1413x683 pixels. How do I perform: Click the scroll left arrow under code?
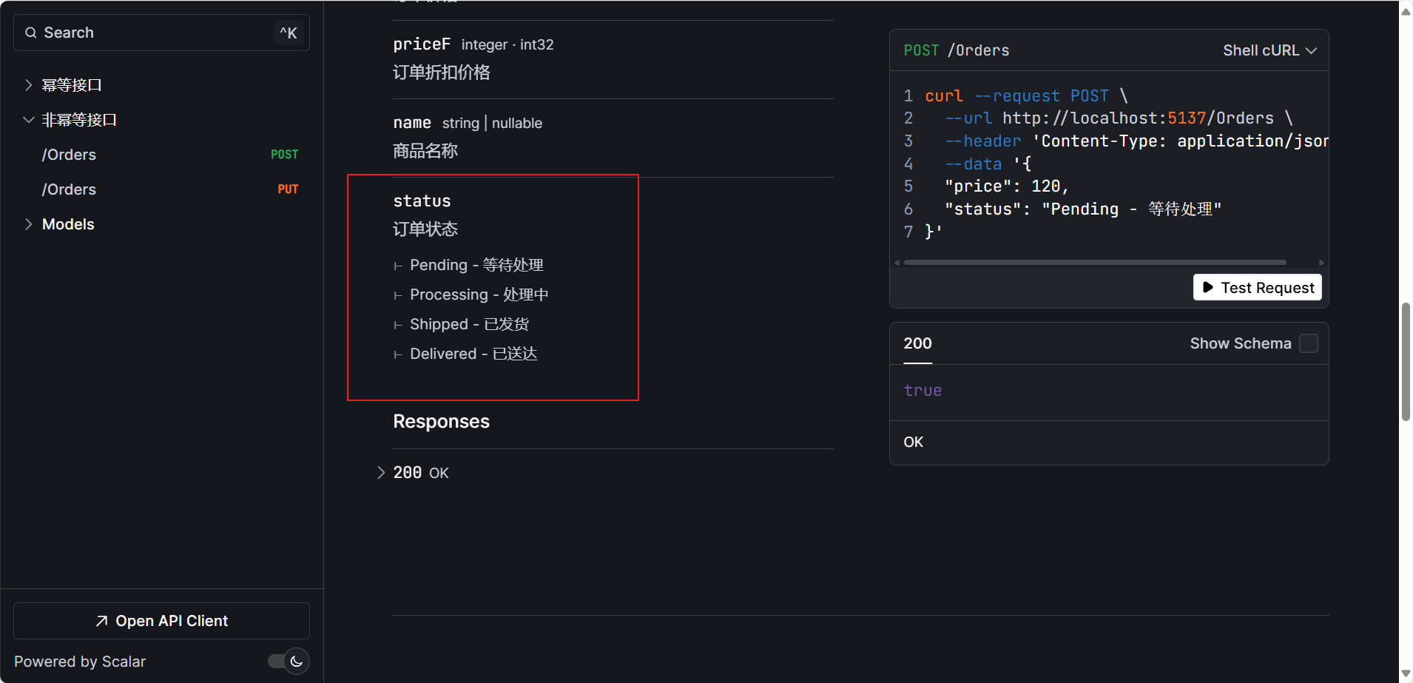point(897,263)
